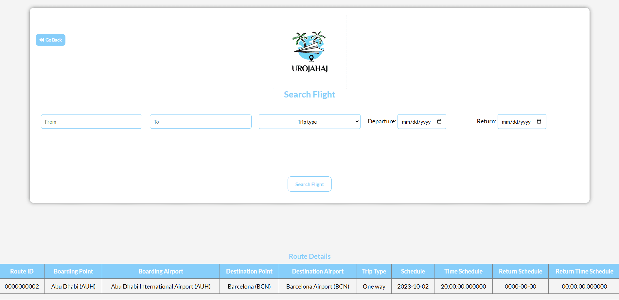
Task: Open the Departure date calendar picker icon
Action: coord(439,122)
